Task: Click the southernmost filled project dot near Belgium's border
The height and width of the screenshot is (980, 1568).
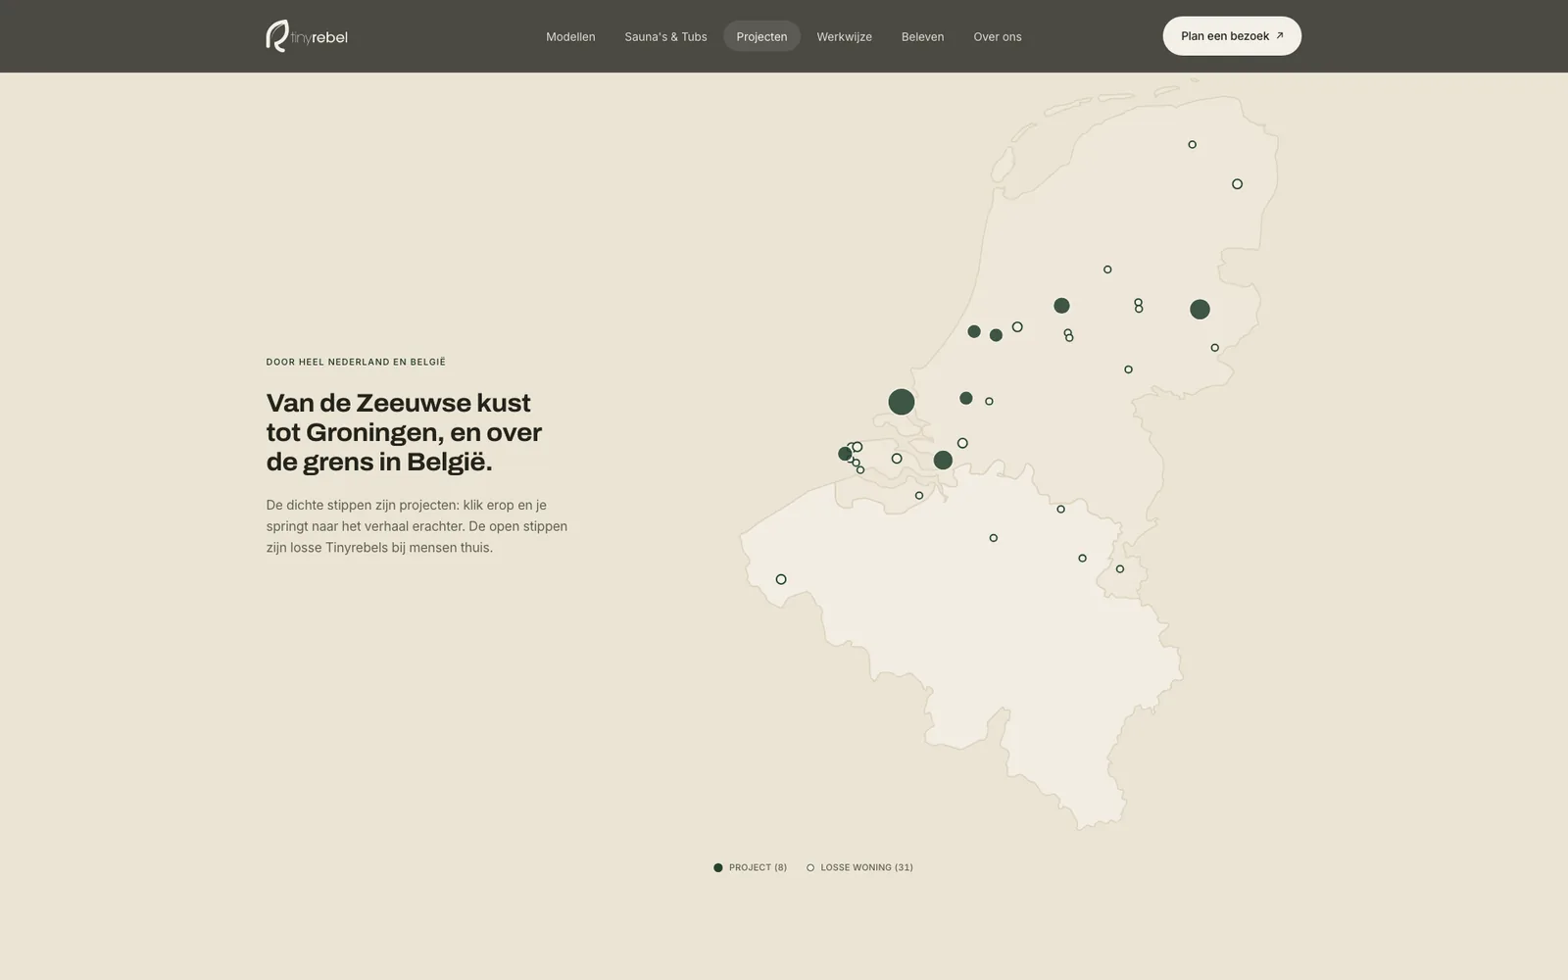Action: [x=943, y=461]
